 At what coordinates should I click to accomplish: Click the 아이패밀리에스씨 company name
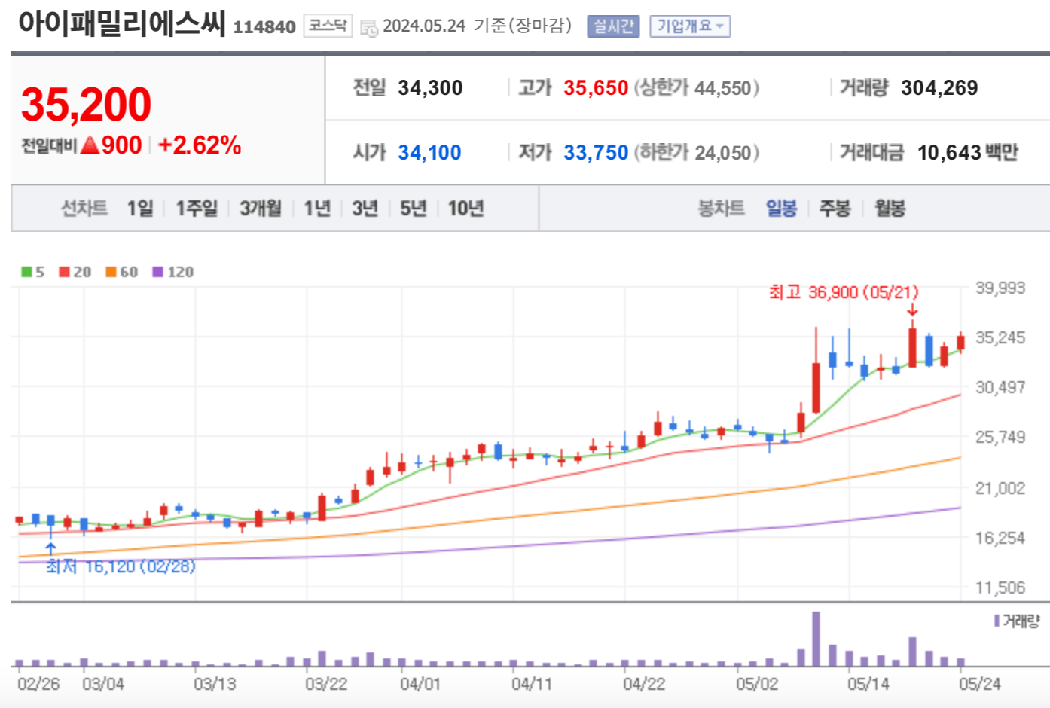[122, 23]
